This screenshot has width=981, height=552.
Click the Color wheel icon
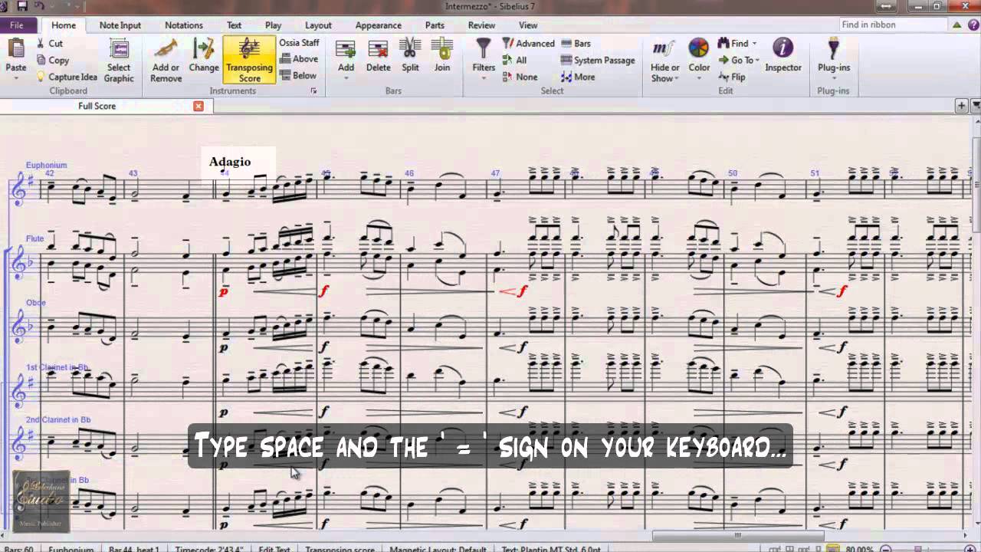698,48
